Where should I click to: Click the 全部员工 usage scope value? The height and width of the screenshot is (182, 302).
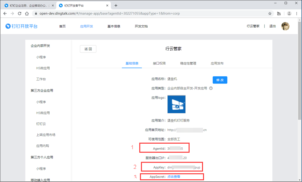(x=174, y=139)
